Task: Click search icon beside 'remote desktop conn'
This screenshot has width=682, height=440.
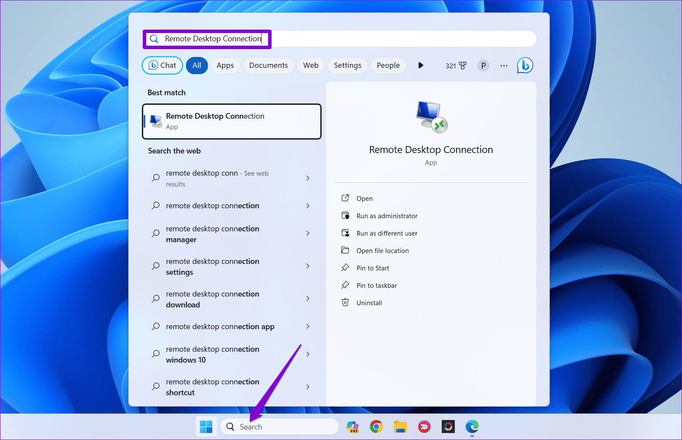Action: coord(155,178)
